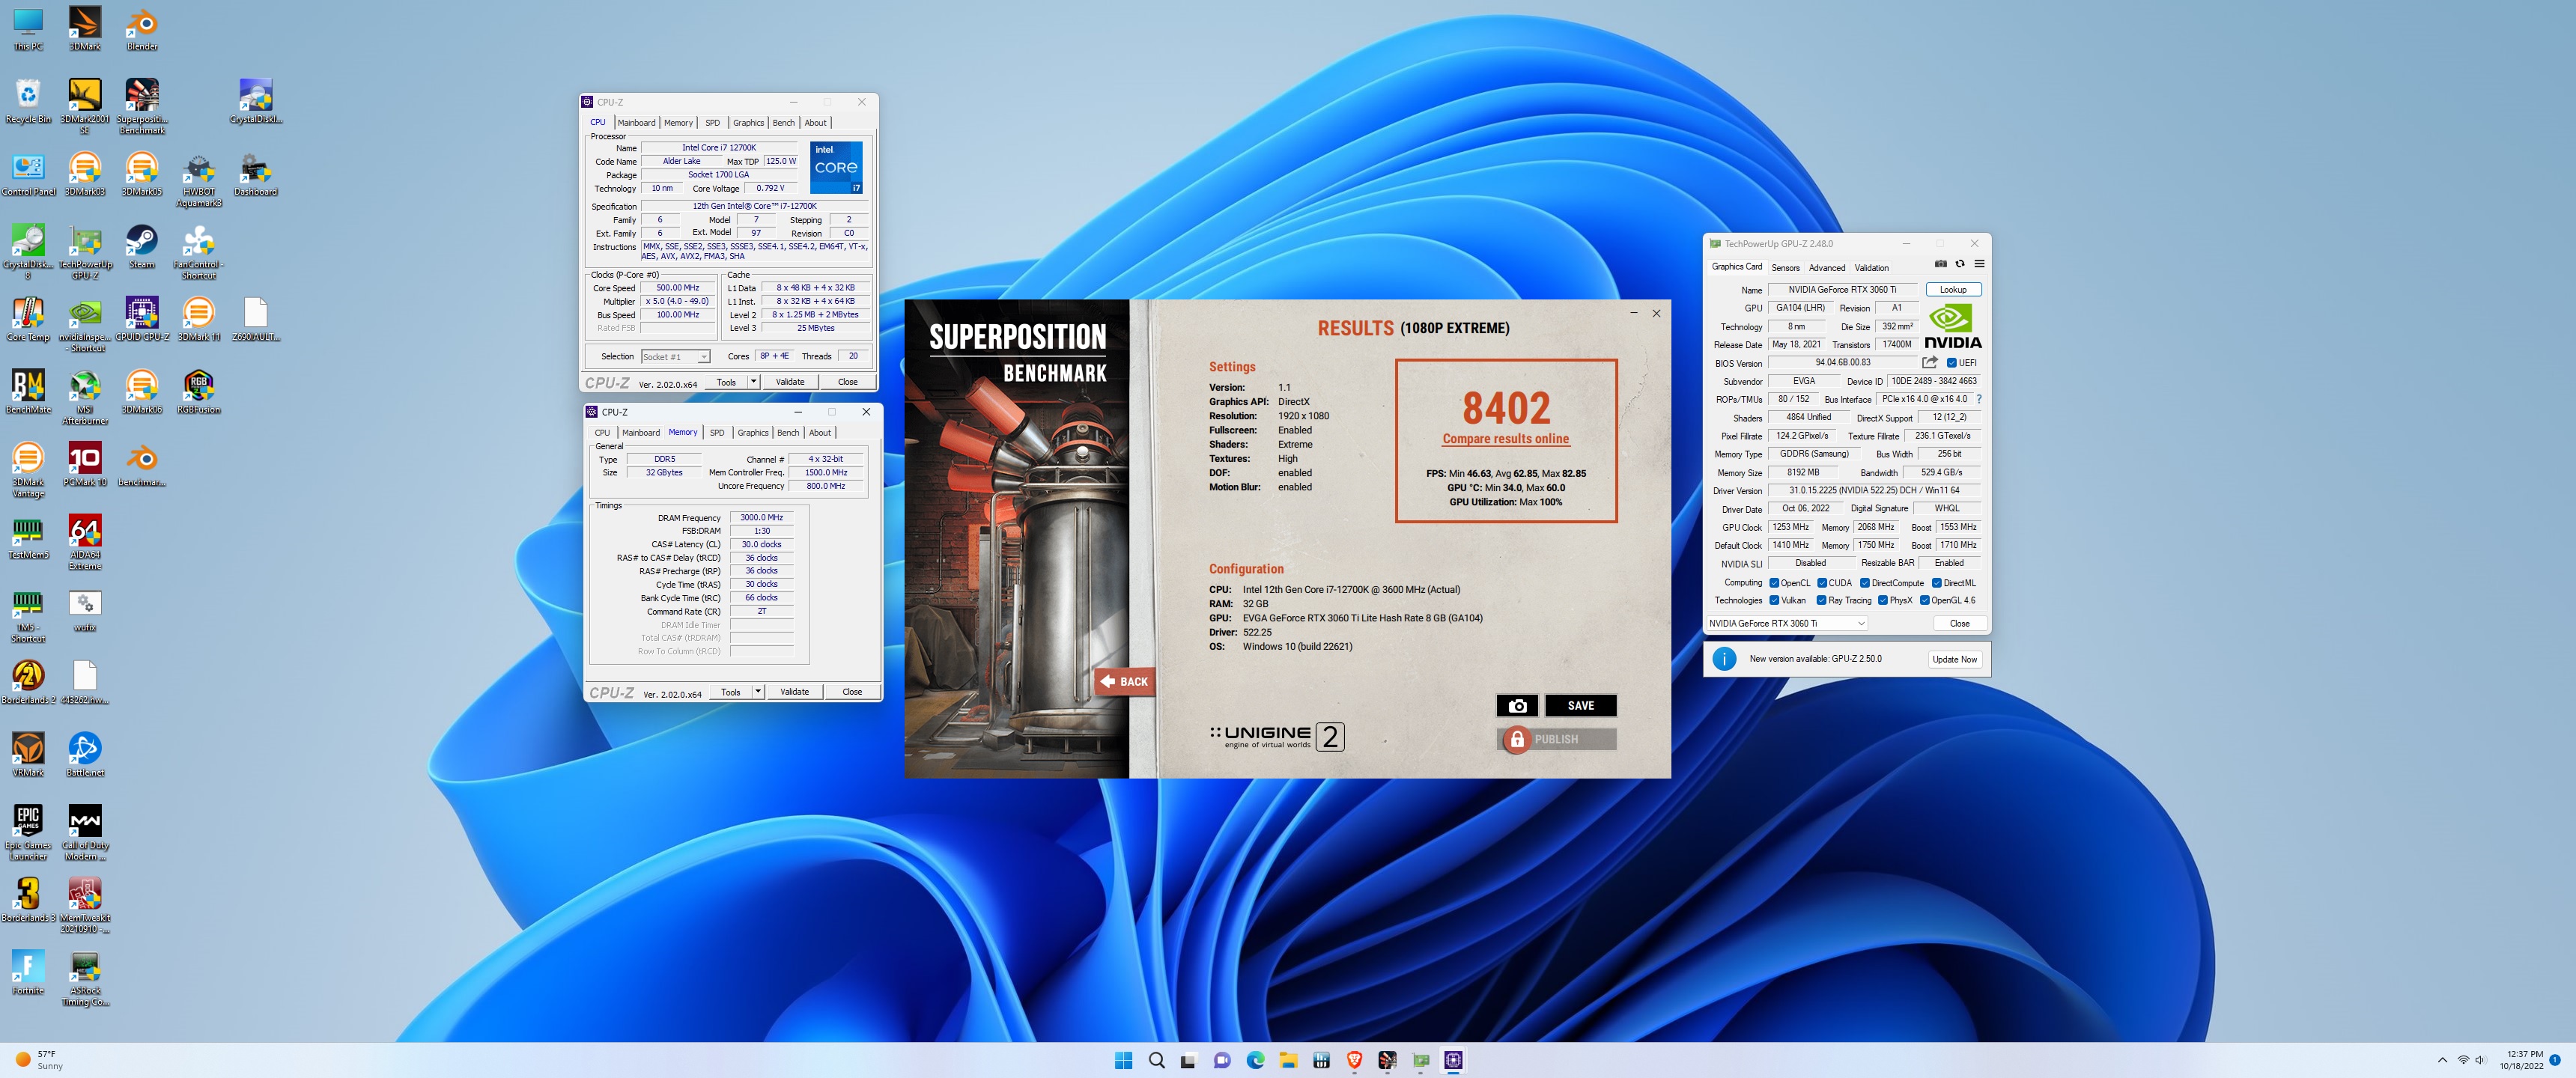Toggle the OpenCL checkbox

1774,583
